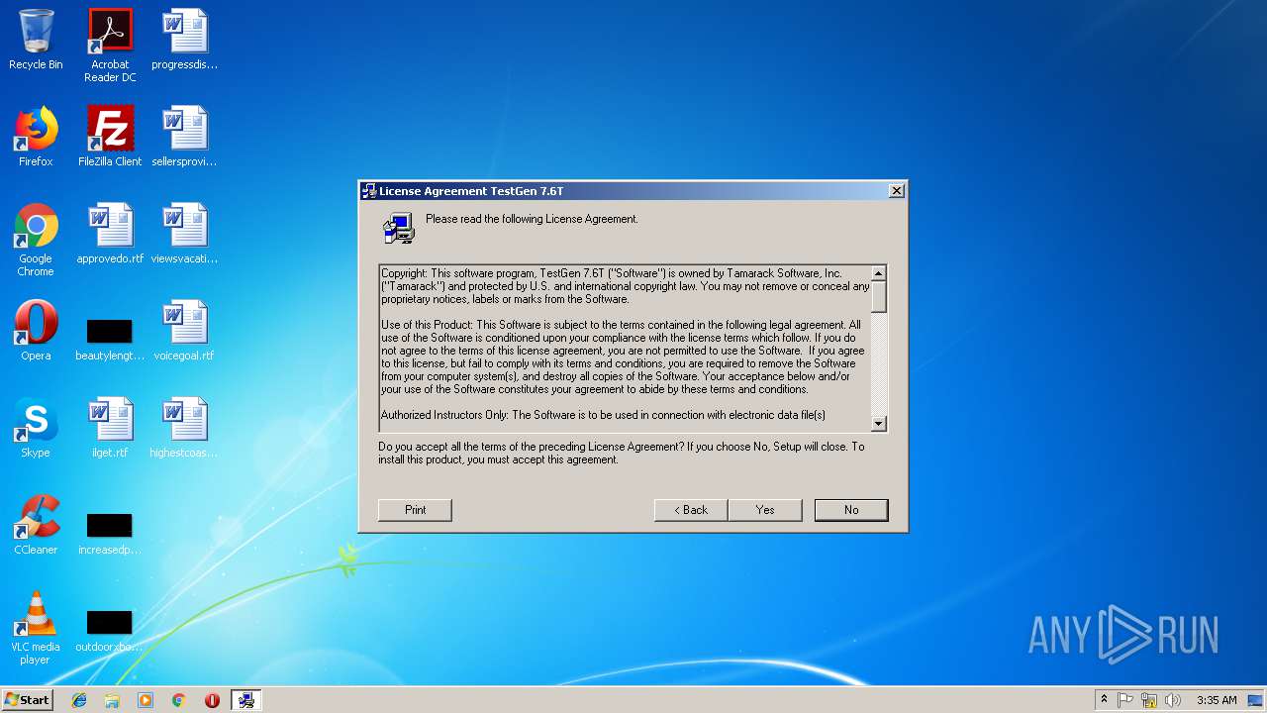This screenshot has height=713, width=1267.
Task: Click the network status tray icon
Action: [1149, 700]
